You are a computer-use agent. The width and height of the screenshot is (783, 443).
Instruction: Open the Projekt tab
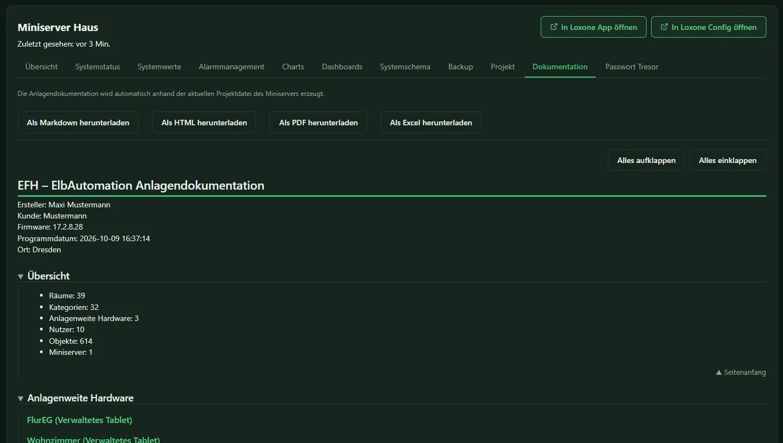[502, 67]
